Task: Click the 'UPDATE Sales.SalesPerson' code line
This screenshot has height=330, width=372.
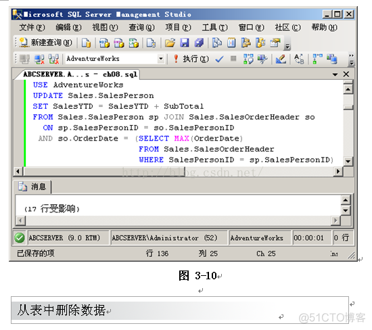Action: [93, 95]
